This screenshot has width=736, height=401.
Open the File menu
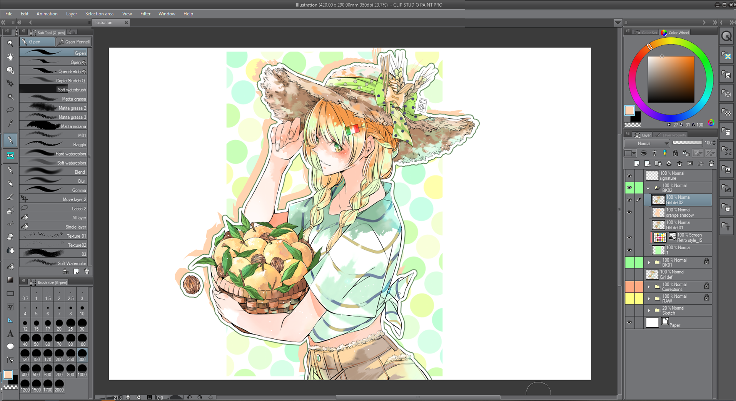[x=9, y=14]
